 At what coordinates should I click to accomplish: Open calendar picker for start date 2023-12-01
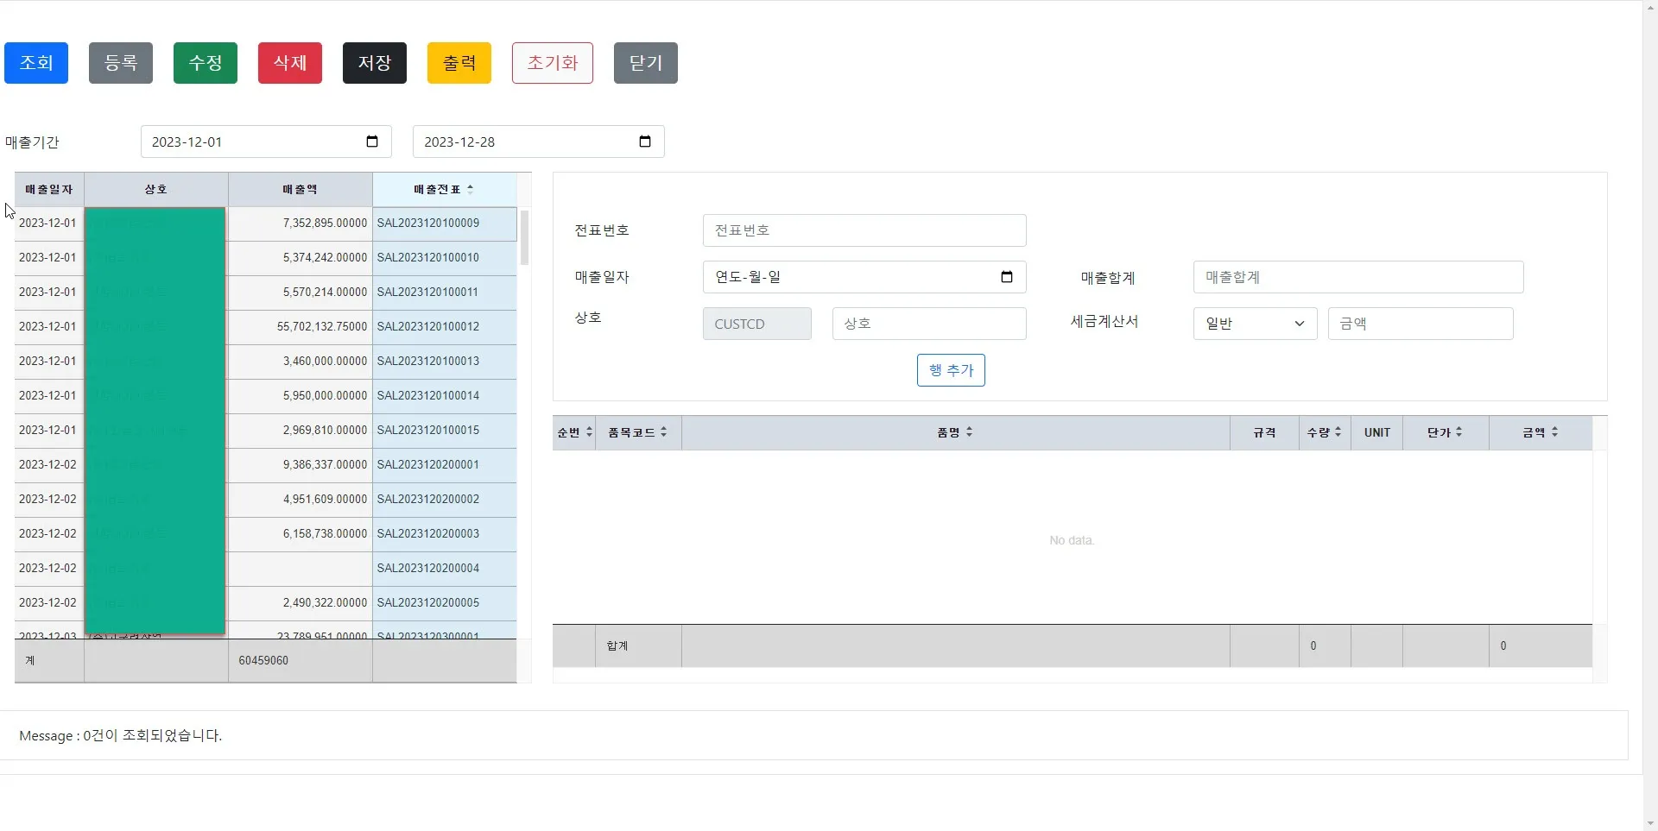click(372, 142)
